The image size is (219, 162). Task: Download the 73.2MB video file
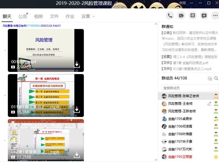[77, 155]
